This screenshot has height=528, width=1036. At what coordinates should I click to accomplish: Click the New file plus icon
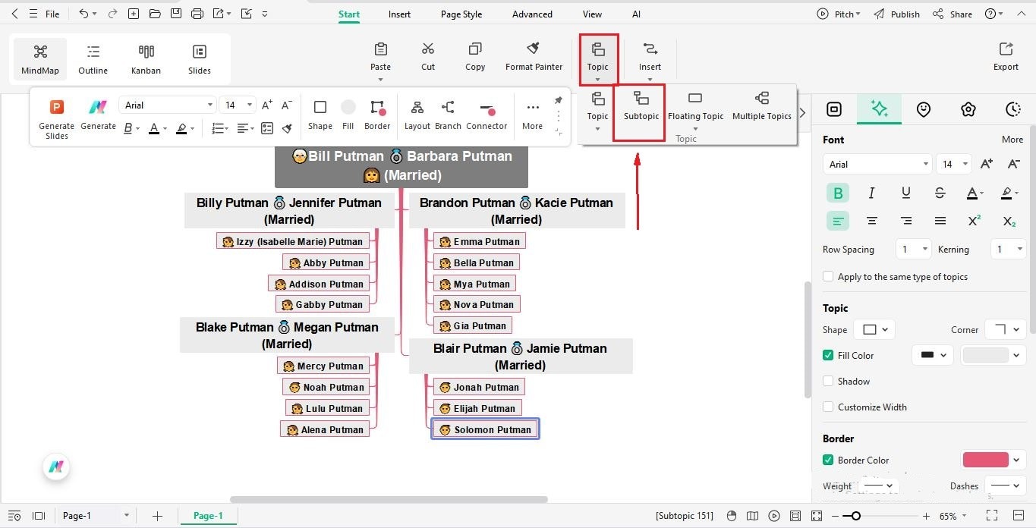(134, 14)
